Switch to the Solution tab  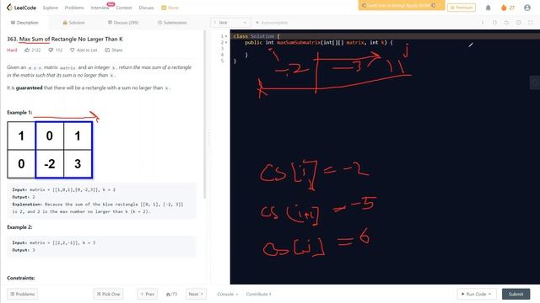[73, 23]
